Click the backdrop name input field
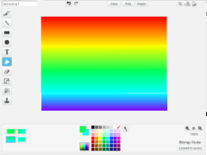This screenshot has height=155, width=207. tap(19, 4)
